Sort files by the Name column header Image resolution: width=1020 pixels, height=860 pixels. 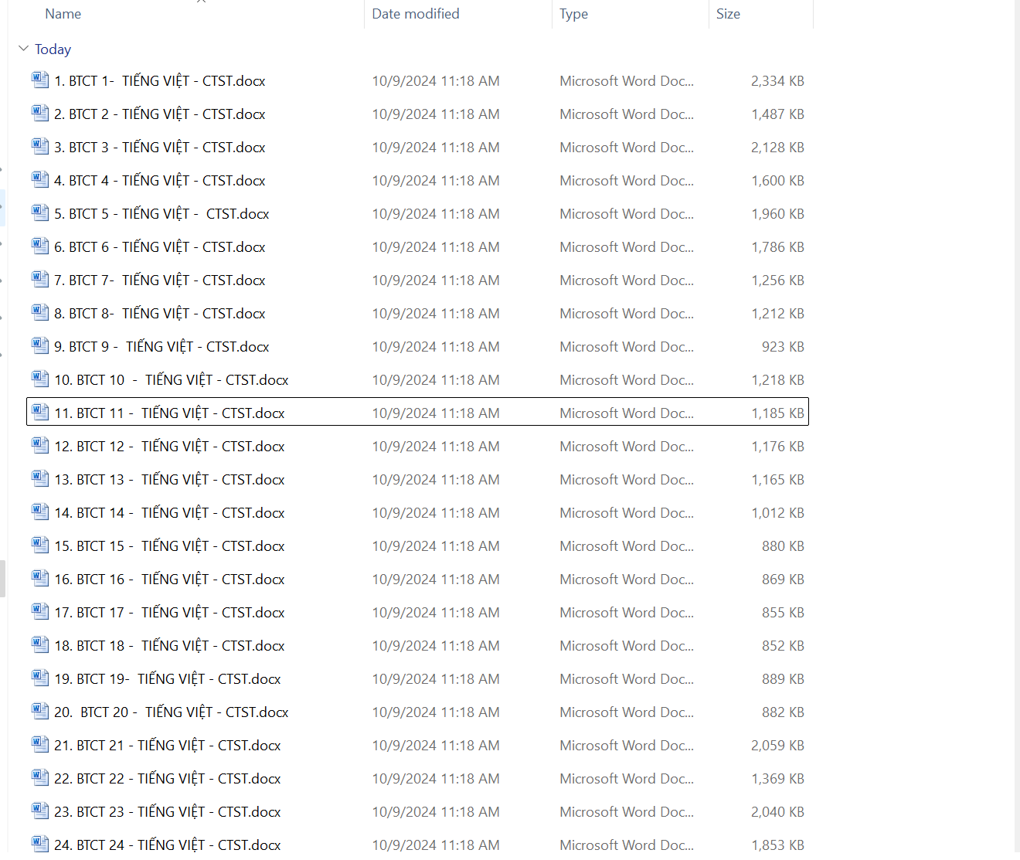(63, 14)
